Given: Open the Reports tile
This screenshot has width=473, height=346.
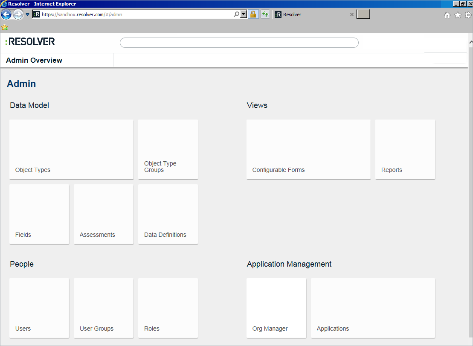Looking at the screenshot, I should point(405,149).
